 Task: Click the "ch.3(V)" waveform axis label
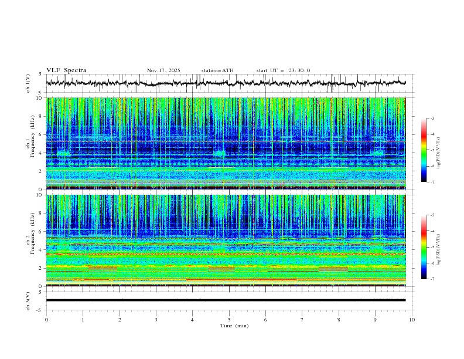[28, 301]
